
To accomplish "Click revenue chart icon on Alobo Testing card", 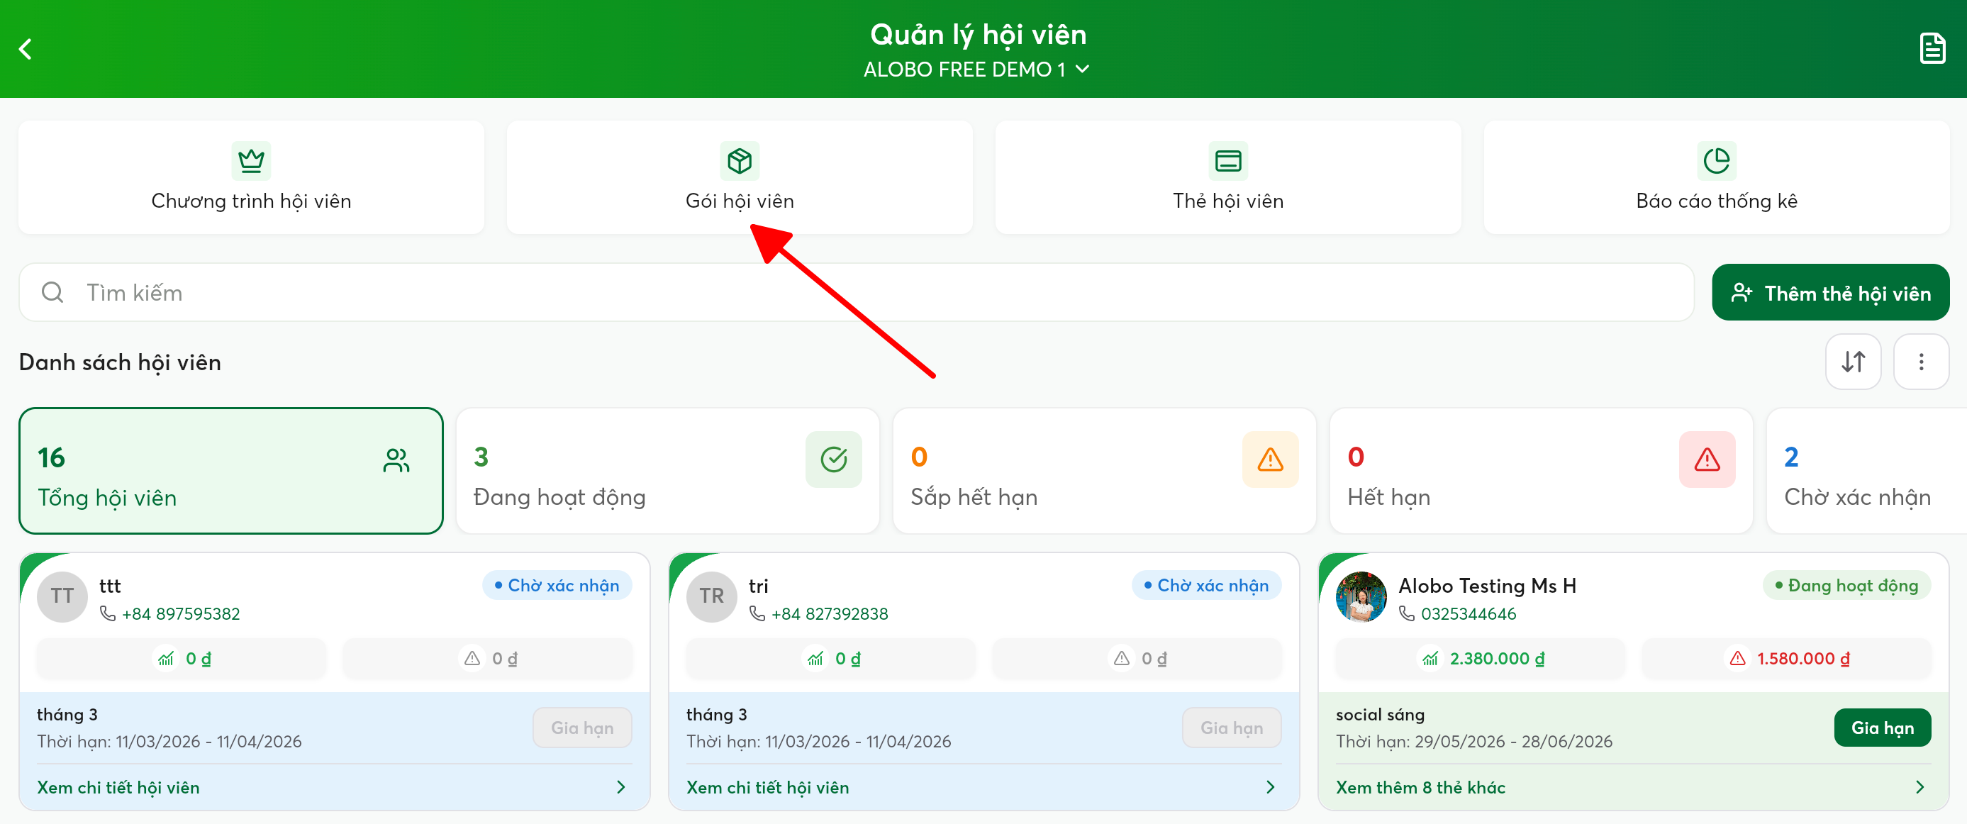I will 1430,658.
